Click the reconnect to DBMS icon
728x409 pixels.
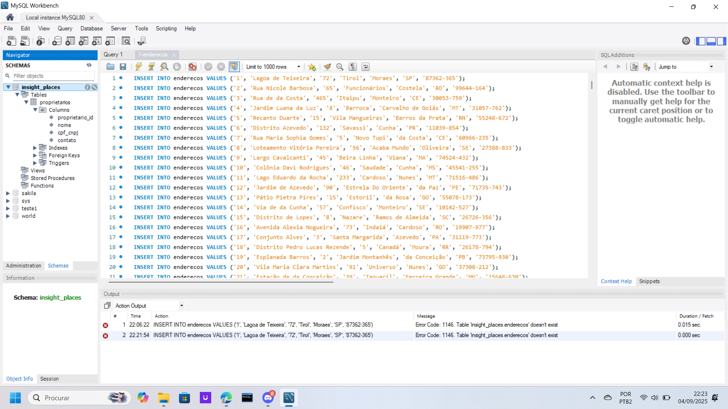[142, 41]
